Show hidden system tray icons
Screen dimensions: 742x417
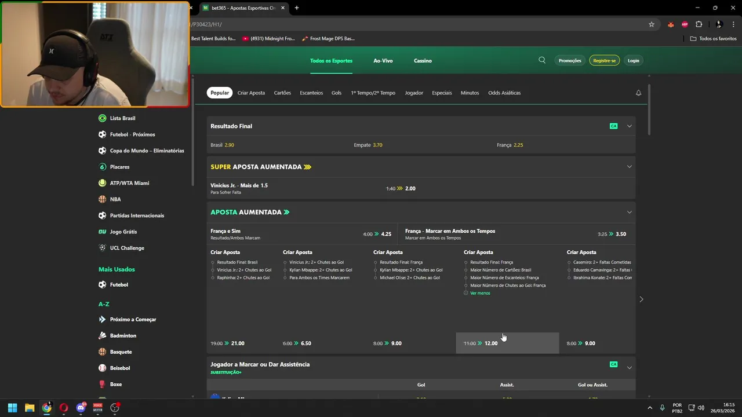pyautogui.click(x=649, y=408)
